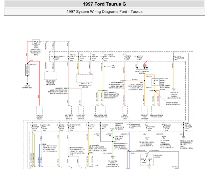Click the Starter Relay dashed box symbol
Viewport: 213px width, 169px height.
point(113,126)
